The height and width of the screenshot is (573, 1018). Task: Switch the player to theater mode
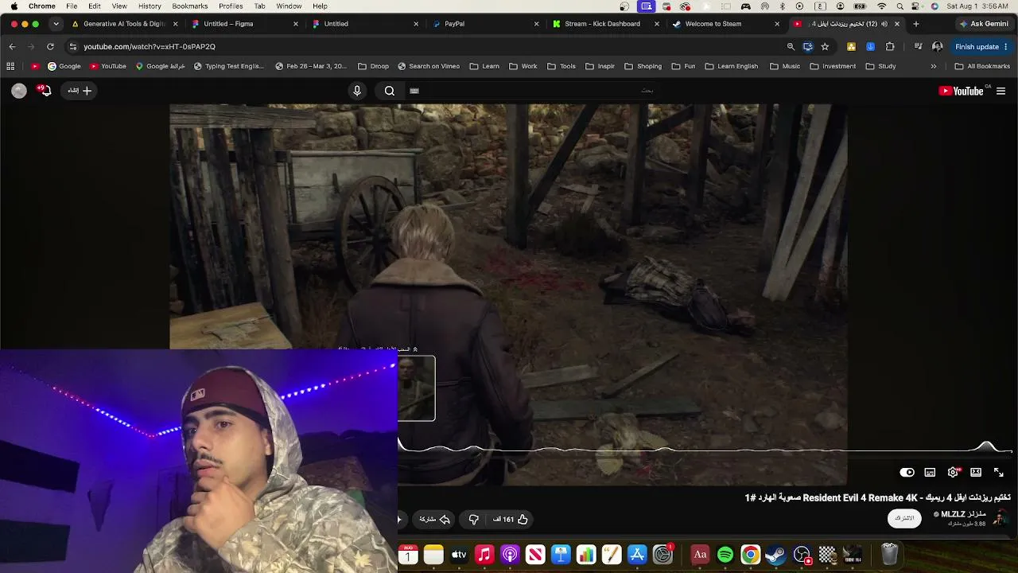[x=976, y=472]
